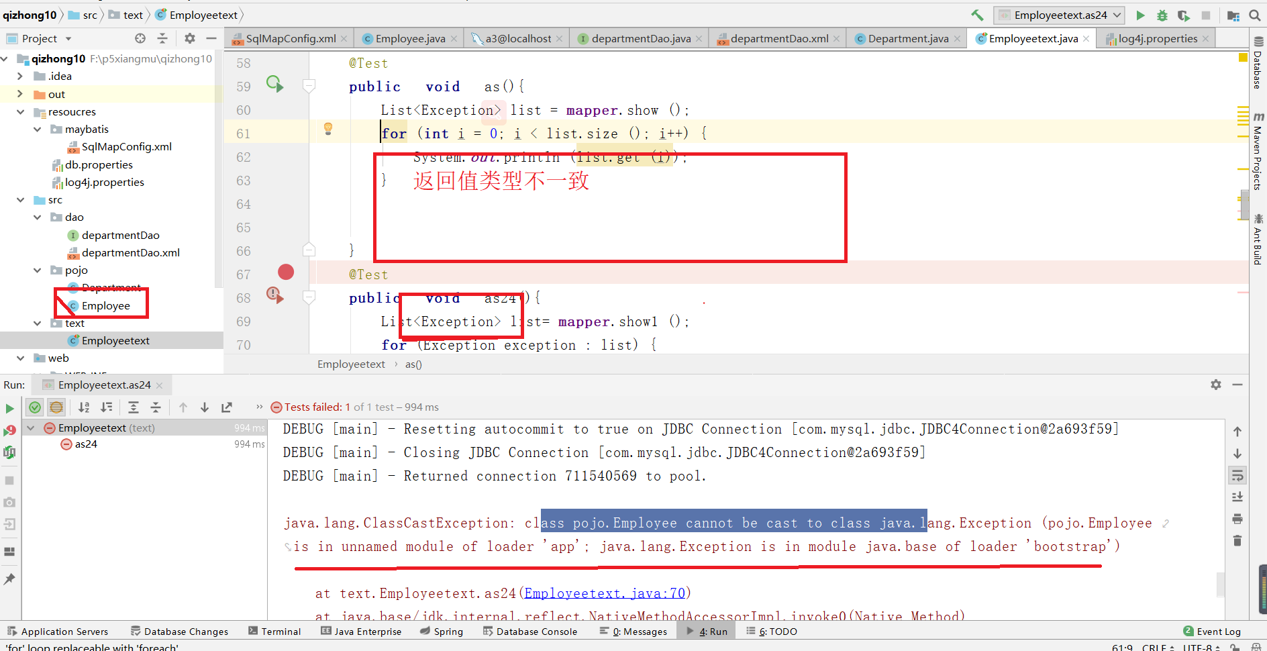1267x651 pixels.
Task: Open Project panel settings gear
Action: (x=190, y=38)
